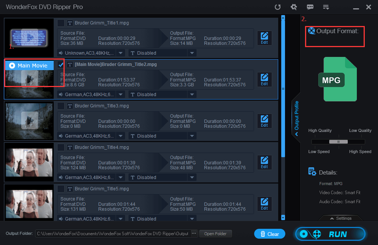The width and height of the screenshot is (378, 245).
Task: Uncheck the Main Movie Title2 checkbox
Action: (61, 64)
